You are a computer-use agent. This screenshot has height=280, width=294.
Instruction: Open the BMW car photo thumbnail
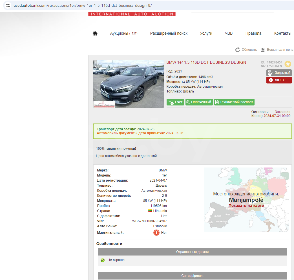pyautogui.click(x=129, y=84)
